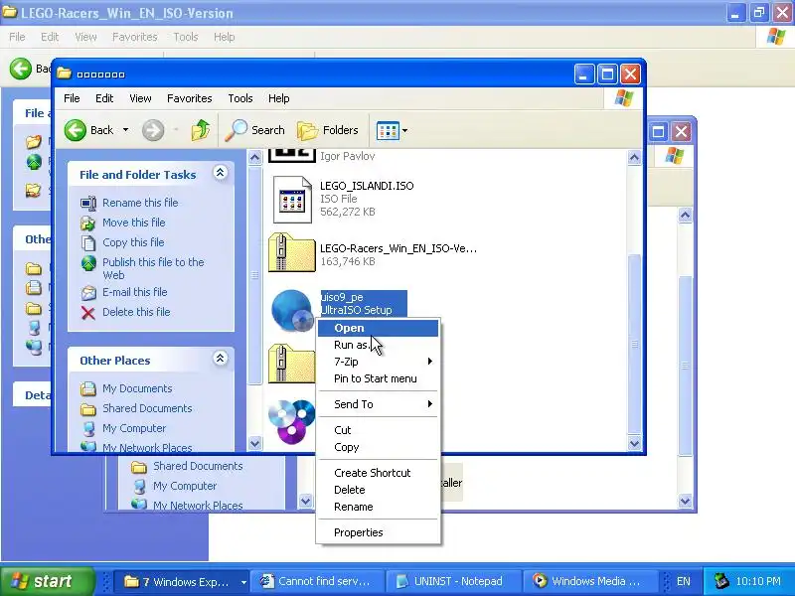
Task: Choose Copy in the context menu
Action: [378, 447]
